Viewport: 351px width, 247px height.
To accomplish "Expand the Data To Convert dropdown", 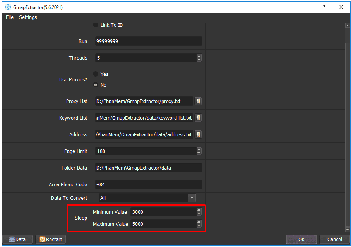I will tap(192, 198).
